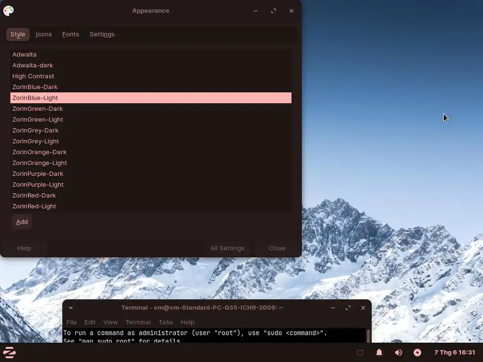Switch to the Icons tab
483x362 pixels.
(44, 34)
